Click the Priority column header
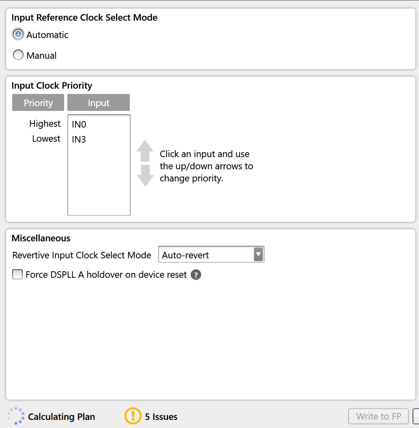This screenshot has width=419, height=428. click(x=38, y=102)
